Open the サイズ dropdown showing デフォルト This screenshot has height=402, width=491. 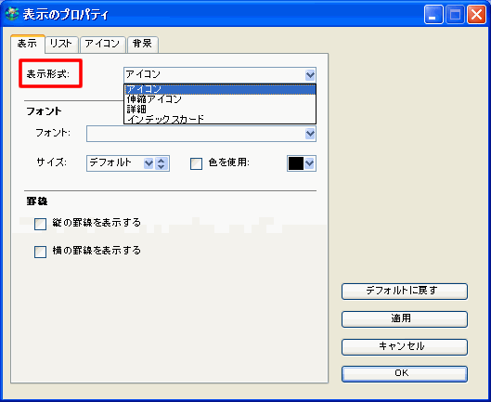149,163
